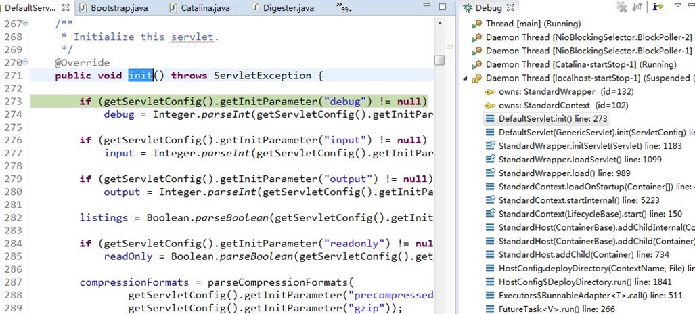
Task: Click the Thread [main] running icon
Action: (477, 24)
